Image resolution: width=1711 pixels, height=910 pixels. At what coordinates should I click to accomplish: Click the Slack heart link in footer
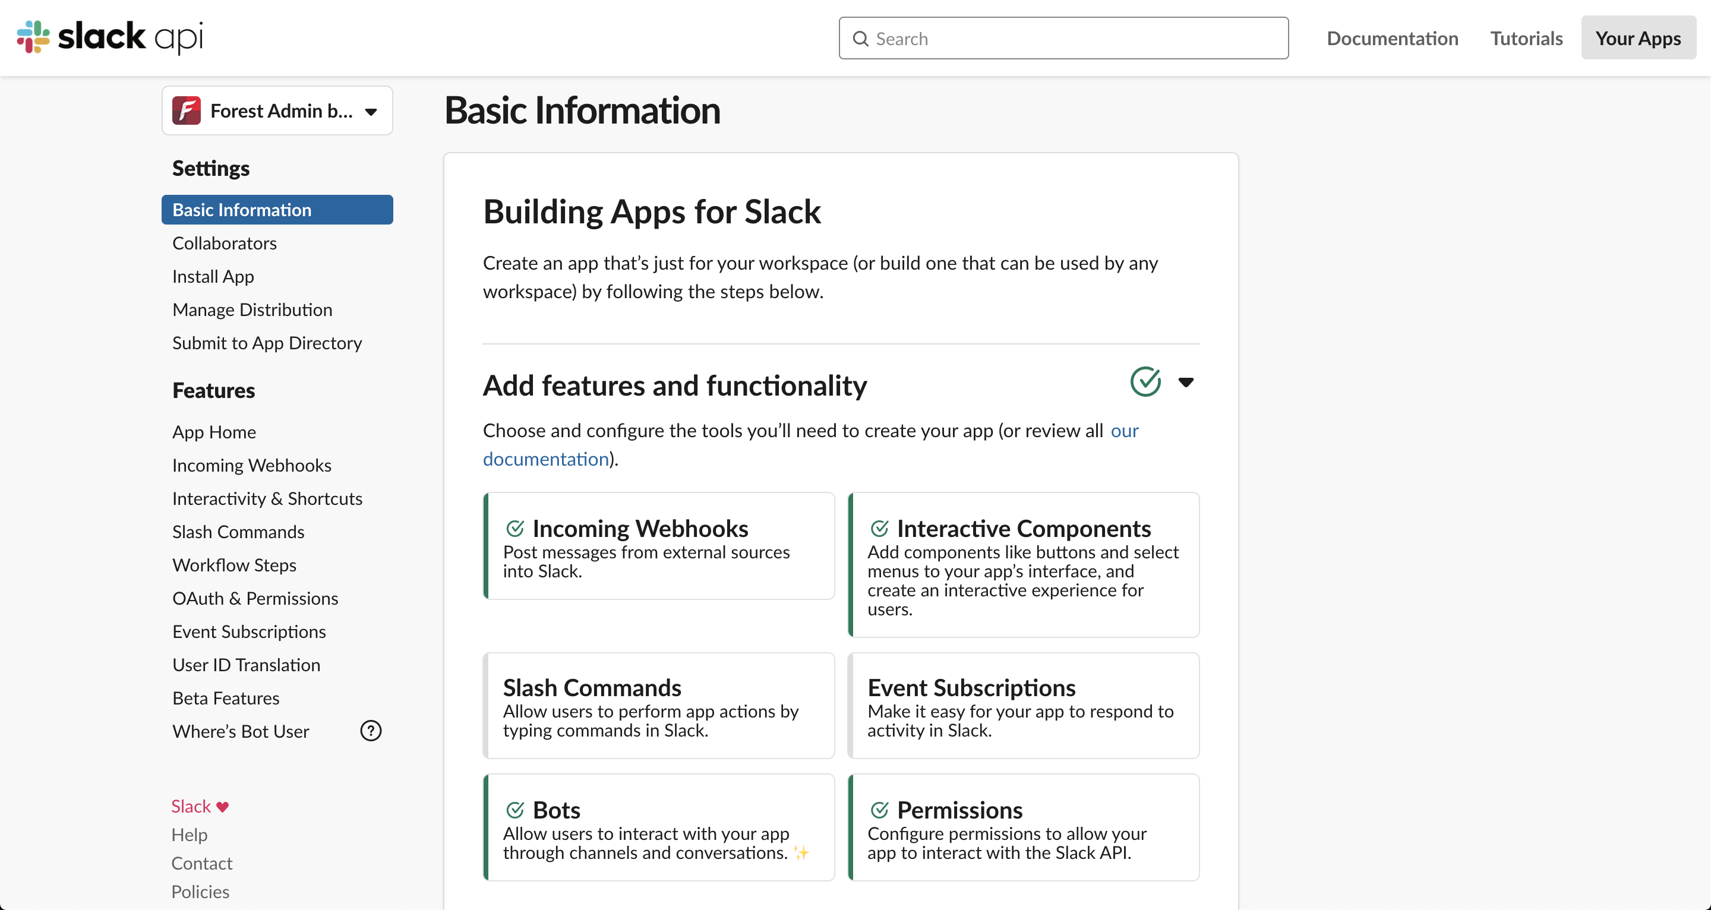point(200,807)
